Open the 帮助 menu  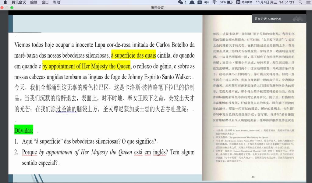[x=56, y=2]
